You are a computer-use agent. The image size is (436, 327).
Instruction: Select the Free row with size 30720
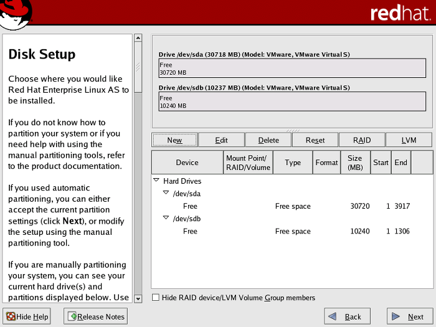tap(292, 206)
